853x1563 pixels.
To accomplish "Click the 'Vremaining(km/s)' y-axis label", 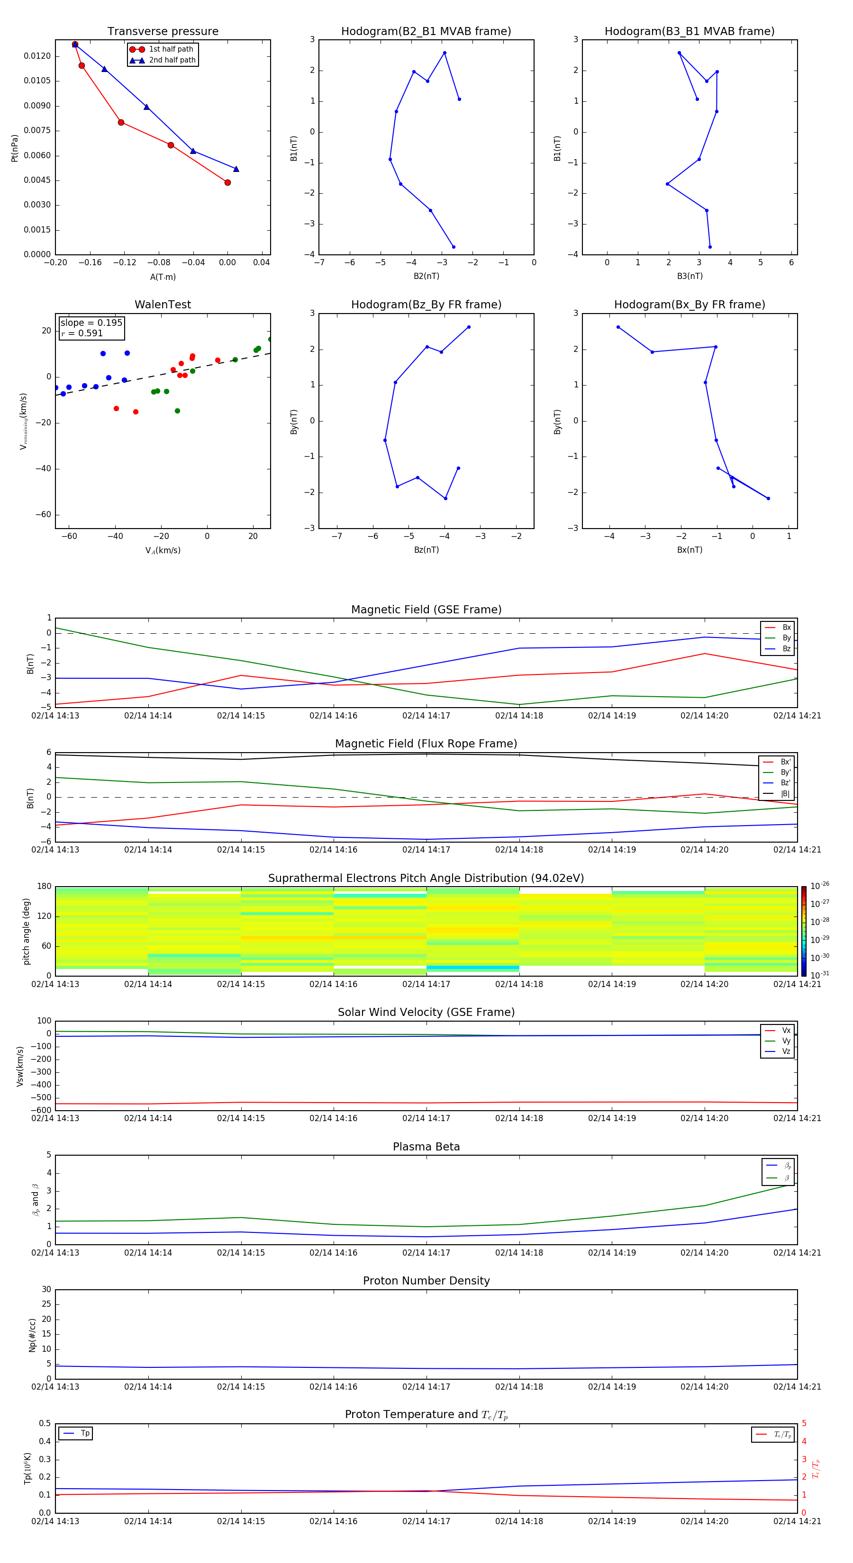I will (23, 421).
